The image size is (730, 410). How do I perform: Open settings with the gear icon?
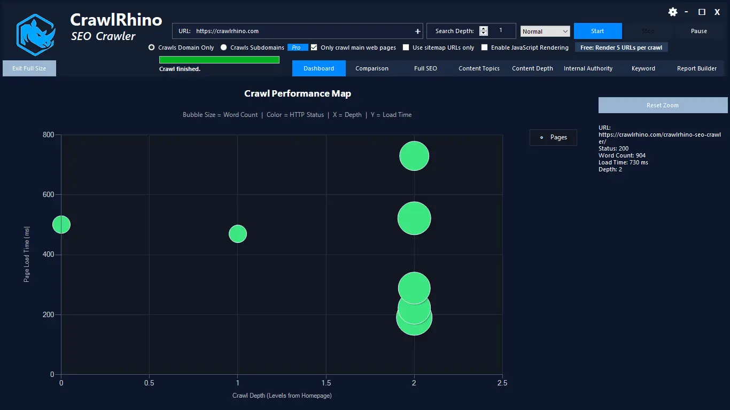point(673,12)
